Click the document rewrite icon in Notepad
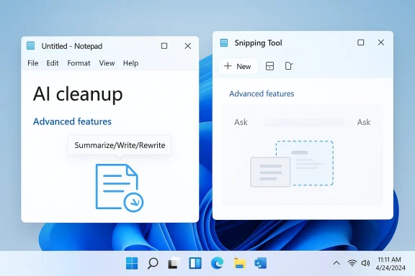This screenshot has width=415, height=276. [120, 188]
